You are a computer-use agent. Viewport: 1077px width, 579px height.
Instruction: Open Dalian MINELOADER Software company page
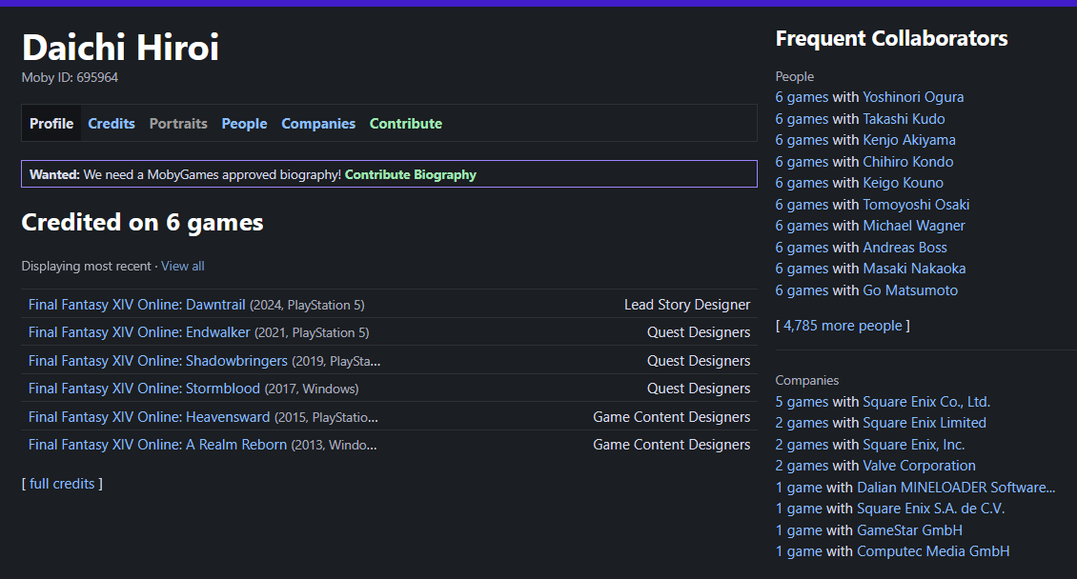956,488
